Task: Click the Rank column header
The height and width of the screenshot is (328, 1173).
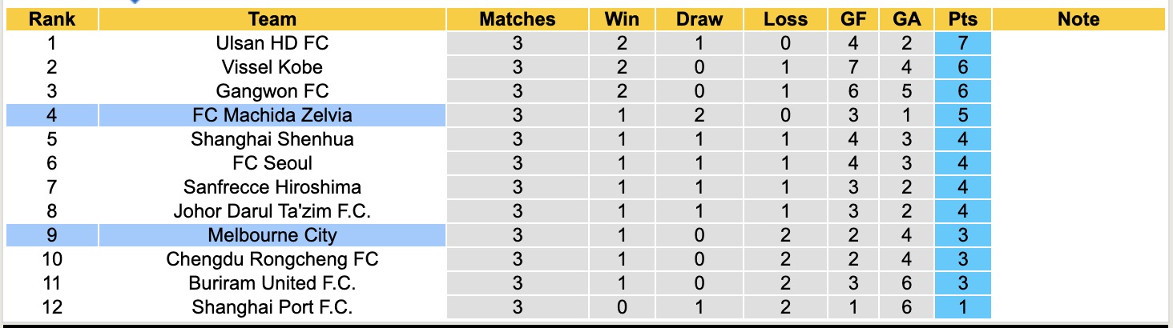Action: [x=52, y=19]
